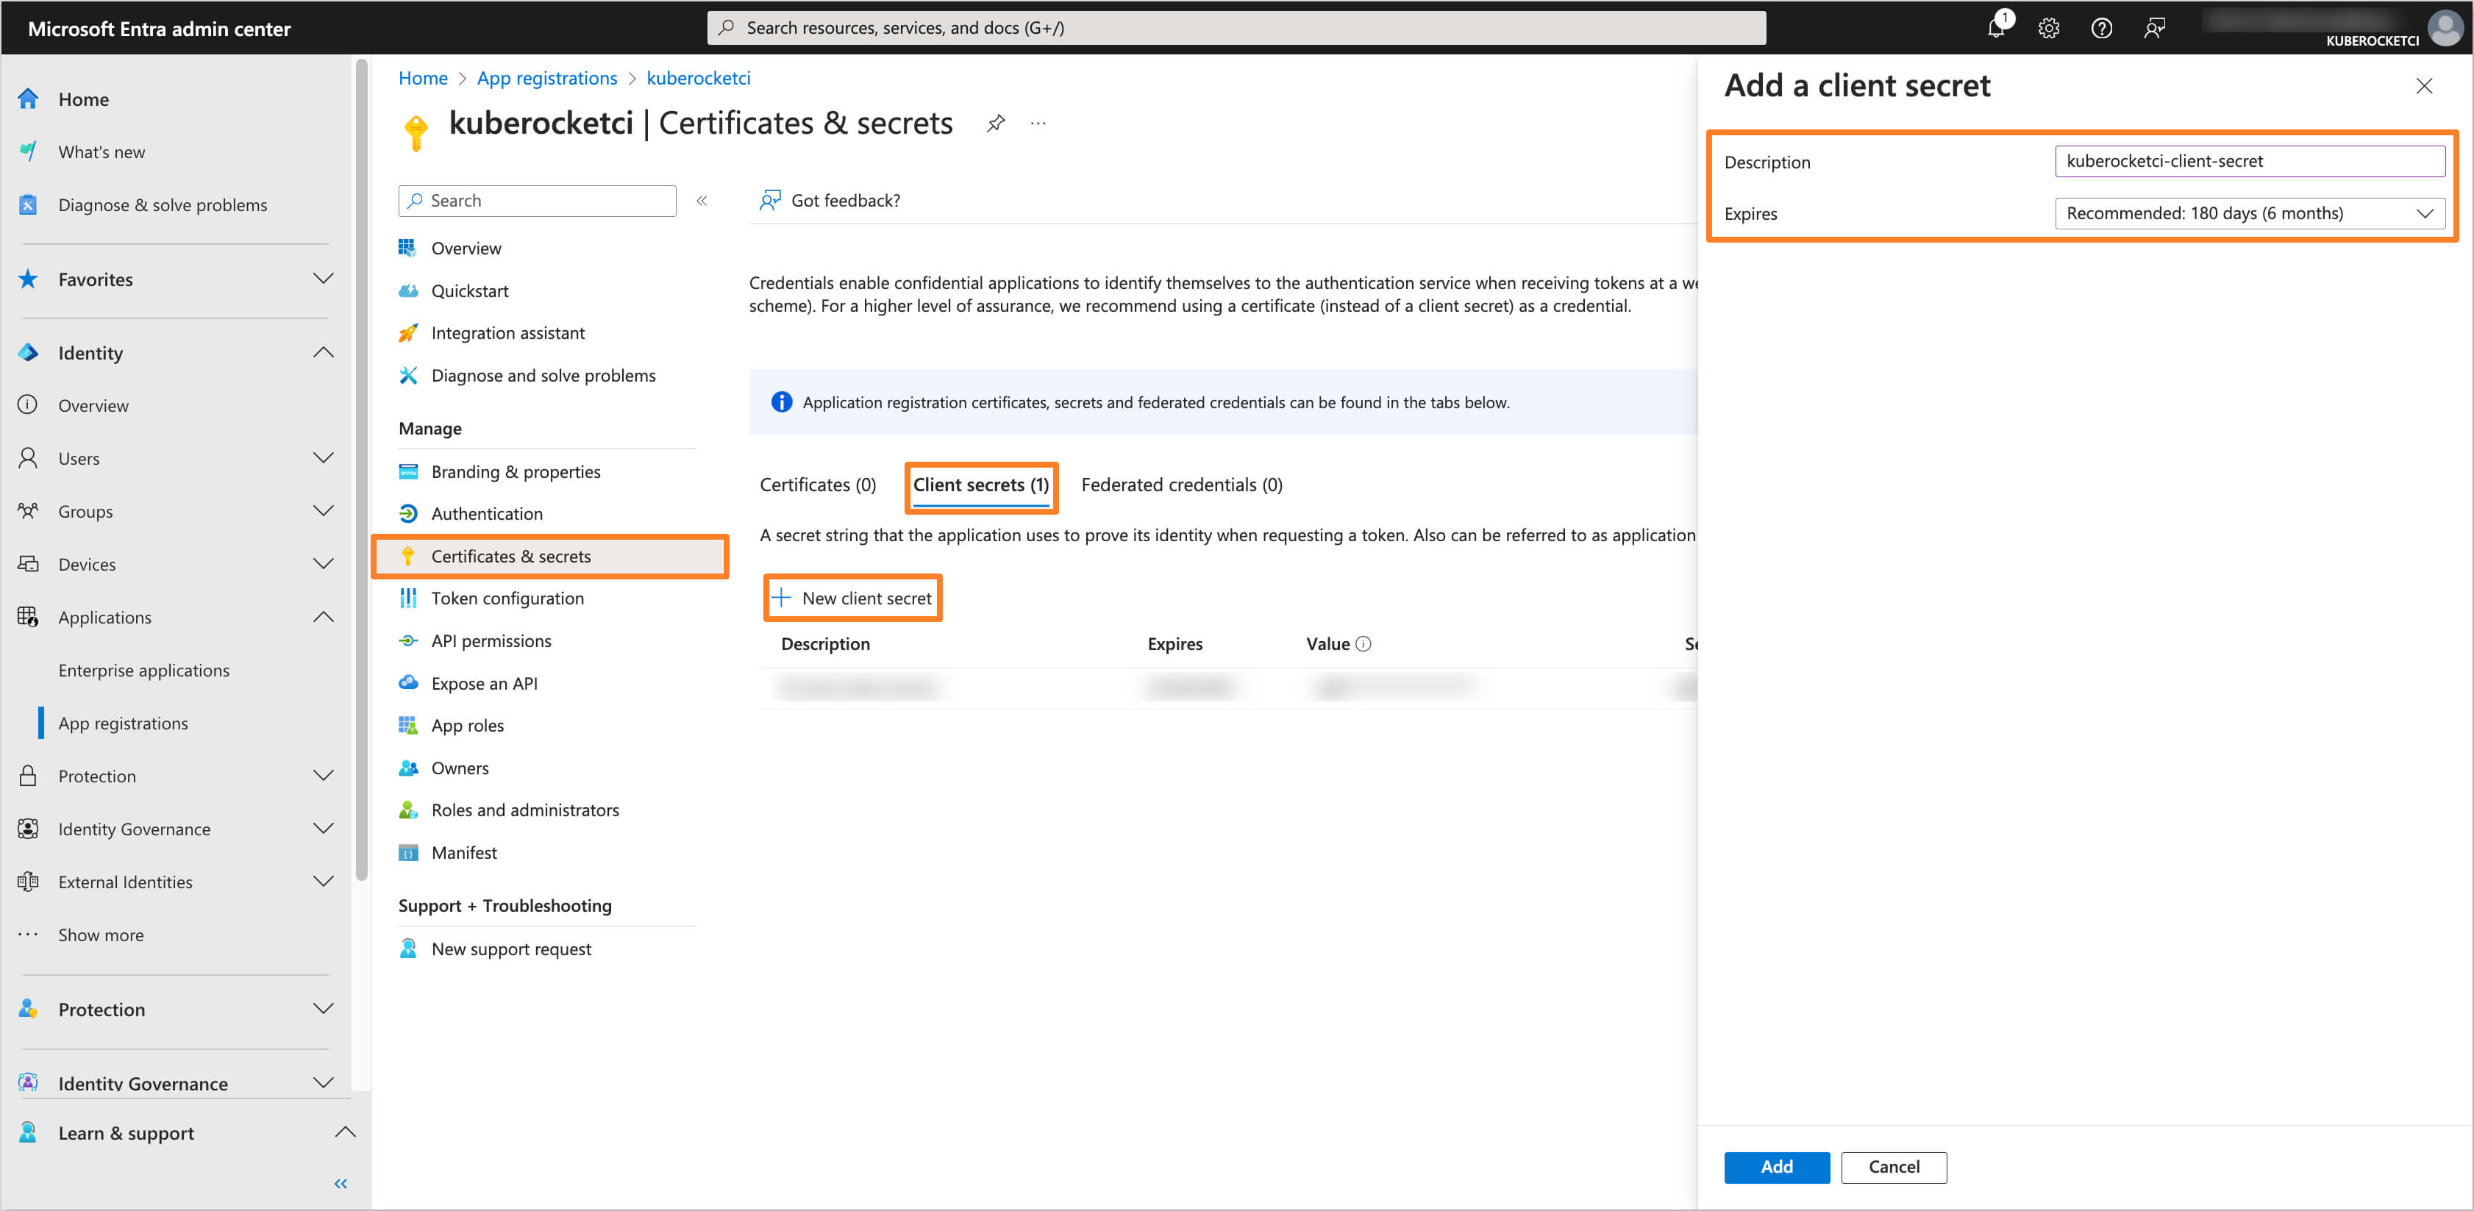Open the Expires duration dropdown
This screenshot has height=1211, width=2474.
[2249, 213]
